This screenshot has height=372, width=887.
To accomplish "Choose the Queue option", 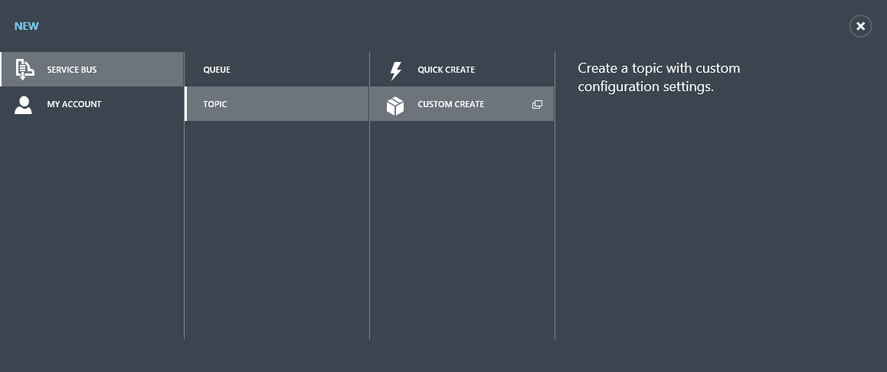I will coord(217,70).
